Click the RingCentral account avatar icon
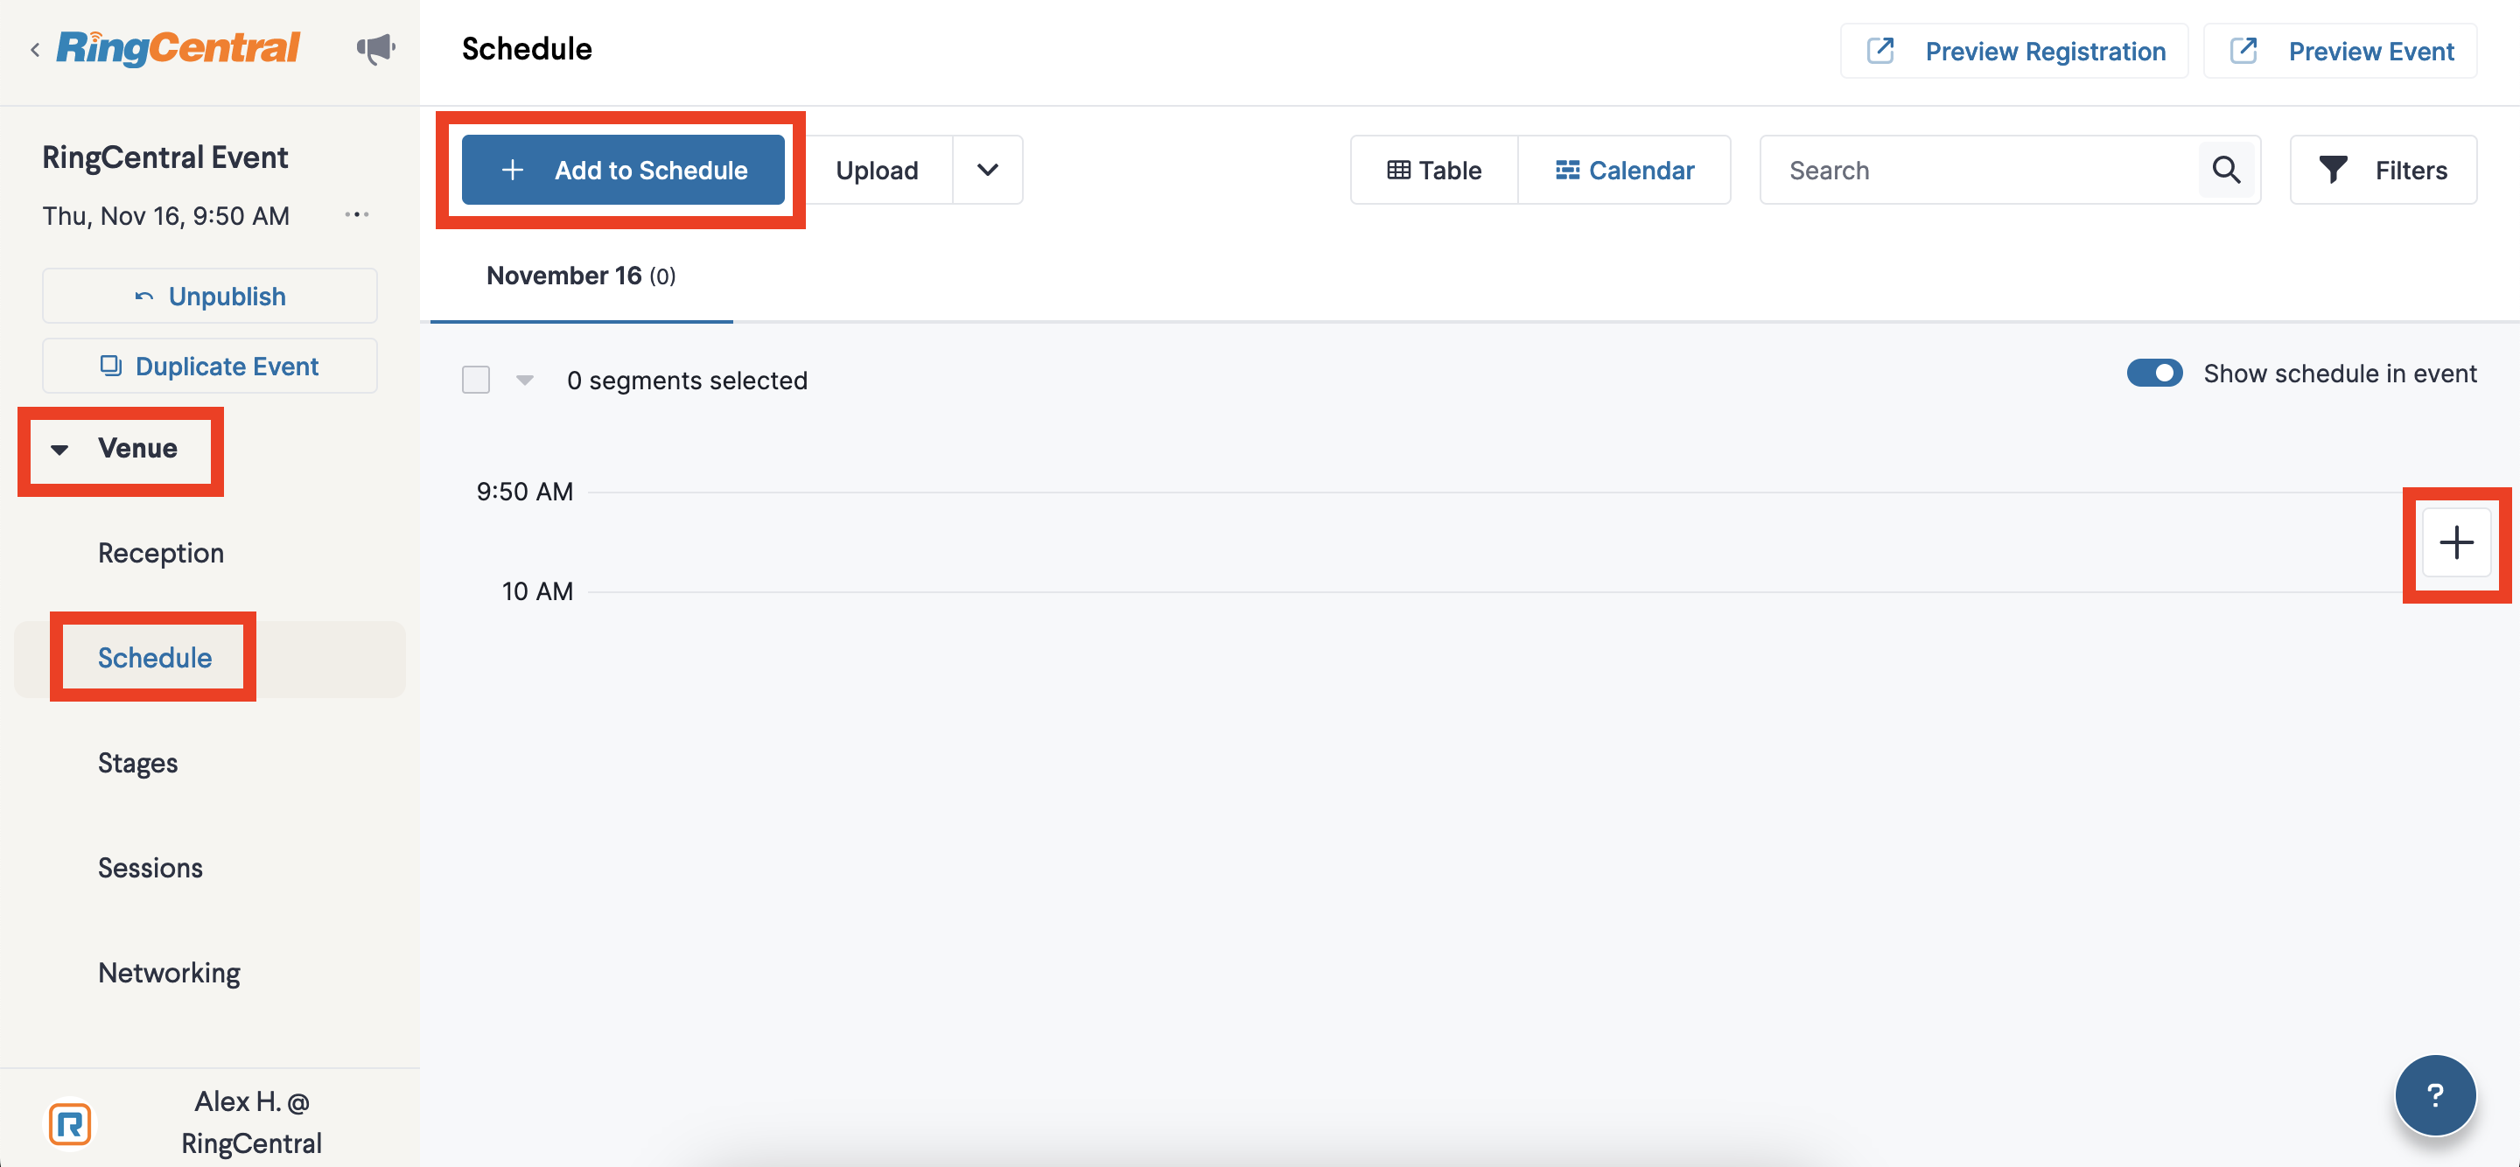 [70, 1124]
